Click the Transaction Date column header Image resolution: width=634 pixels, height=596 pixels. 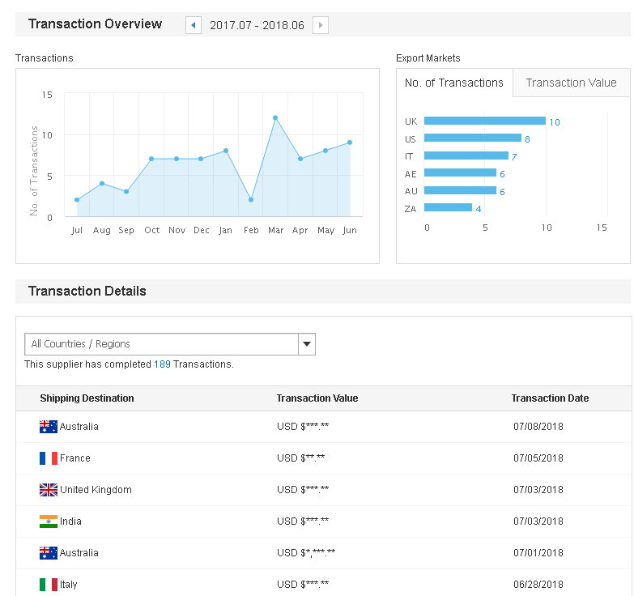(x=550, y=398)
